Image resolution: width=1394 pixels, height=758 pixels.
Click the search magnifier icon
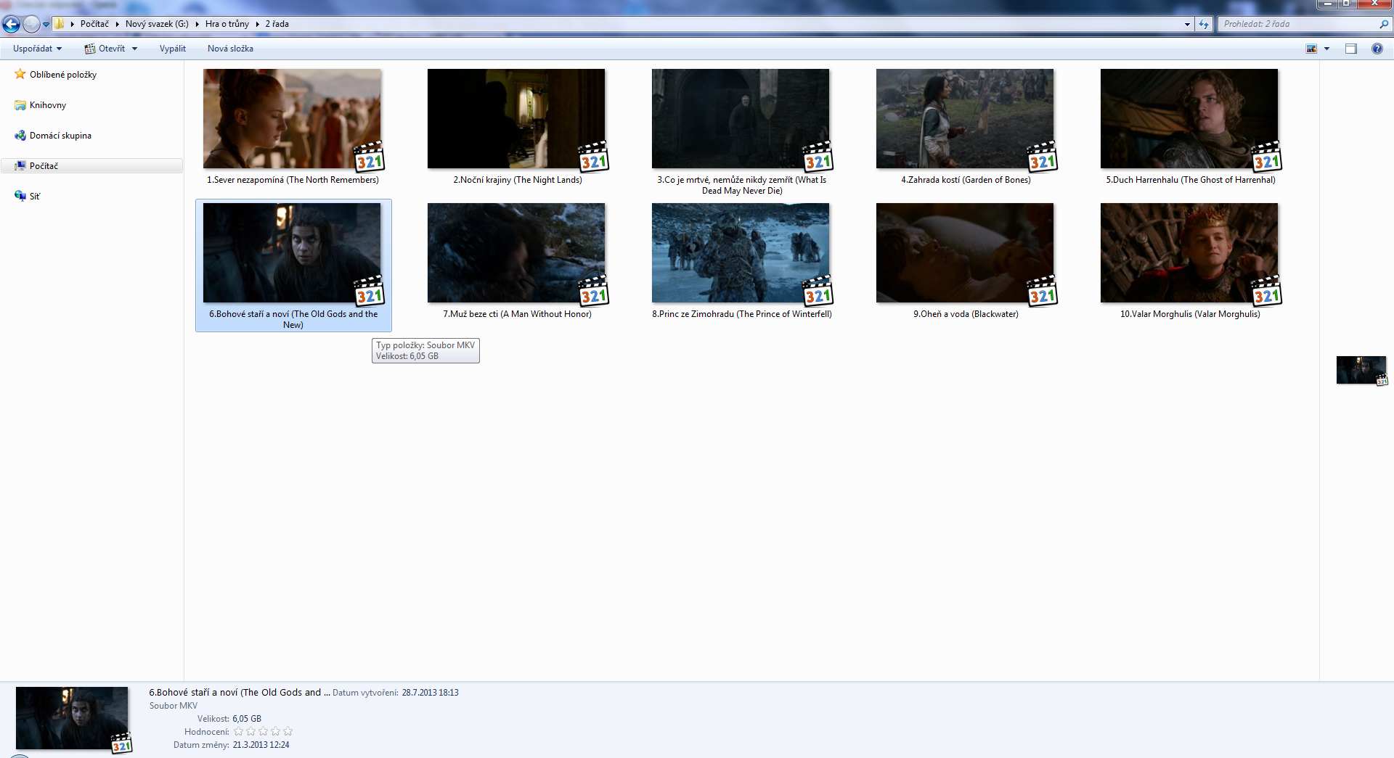tap(1383, 24)
